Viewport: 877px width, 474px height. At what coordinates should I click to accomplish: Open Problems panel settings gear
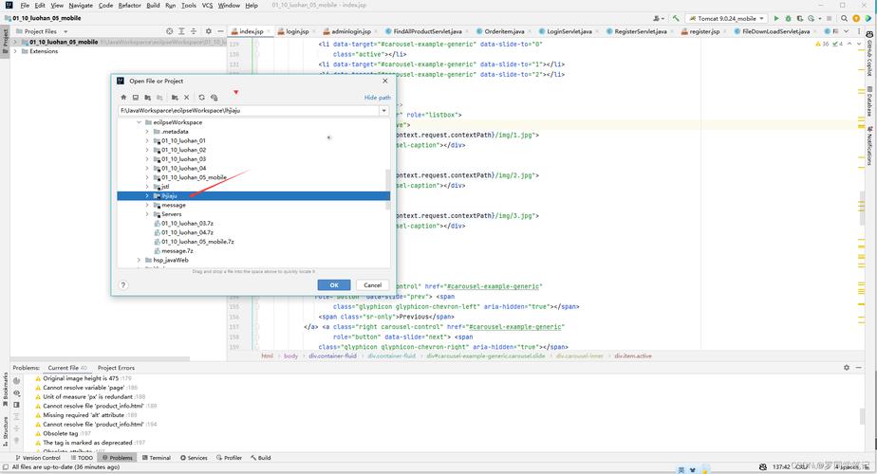pos(847,367)
